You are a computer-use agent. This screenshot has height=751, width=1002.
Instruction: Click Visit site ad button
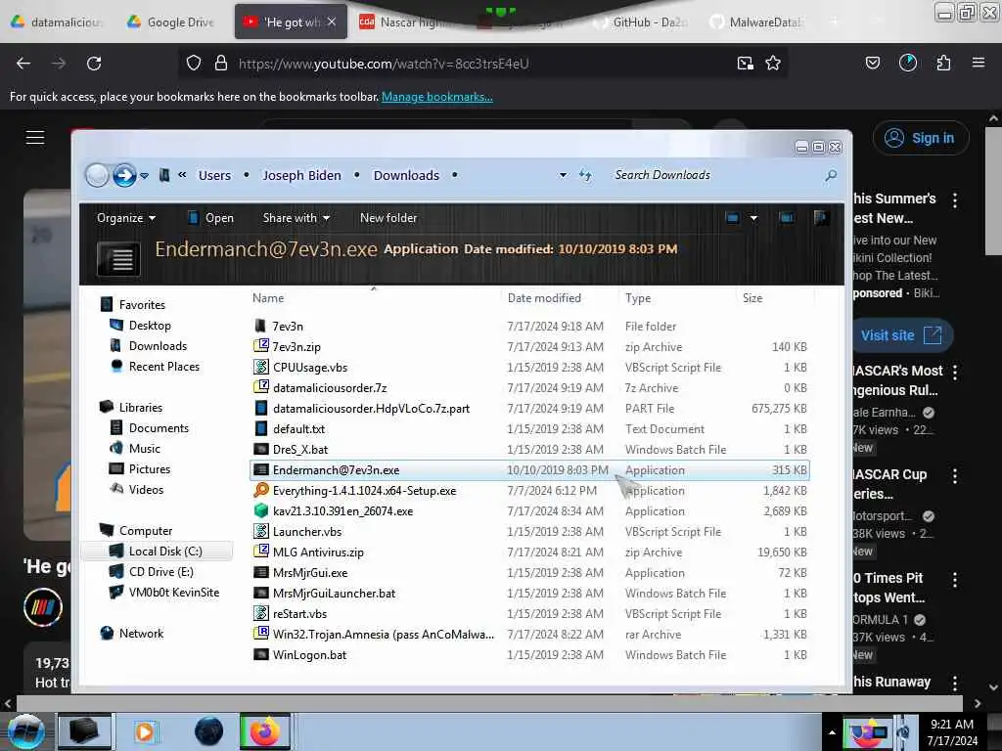[901, 335]
